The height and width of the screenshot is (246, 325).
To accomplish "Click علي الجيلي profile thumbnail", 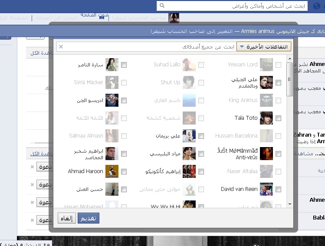I will click(x=266, y=82).
